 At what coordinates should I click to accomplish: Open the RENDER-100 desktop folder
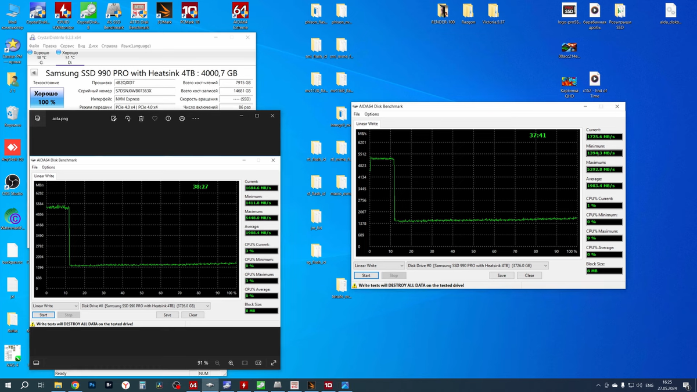click(x=443, y=13)
